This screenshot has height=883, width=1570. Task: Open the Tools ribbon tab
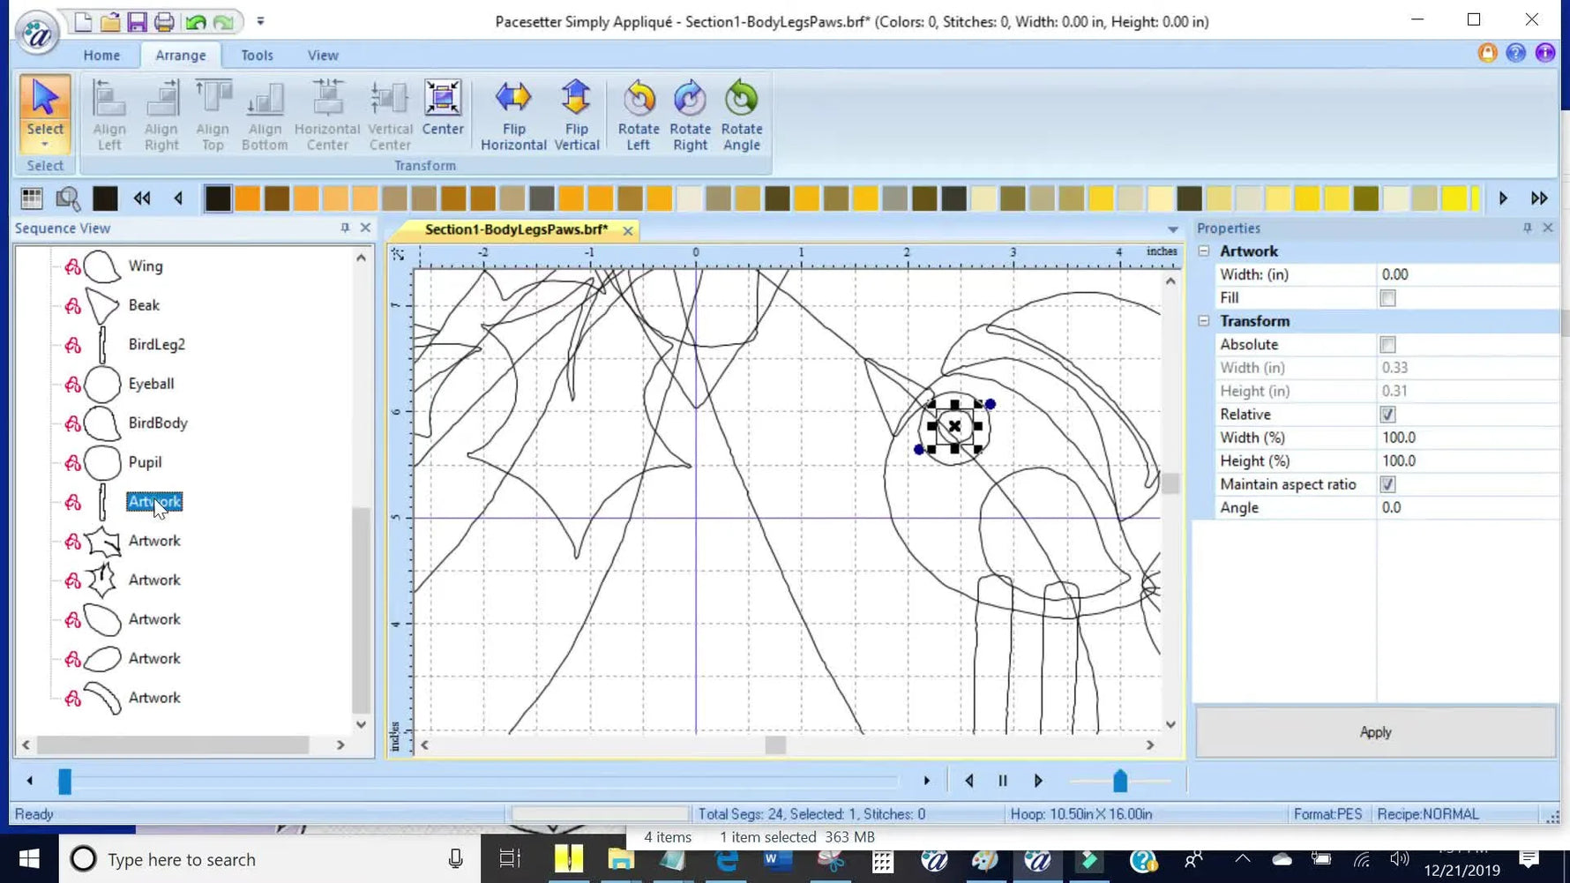tap(256, 55)
